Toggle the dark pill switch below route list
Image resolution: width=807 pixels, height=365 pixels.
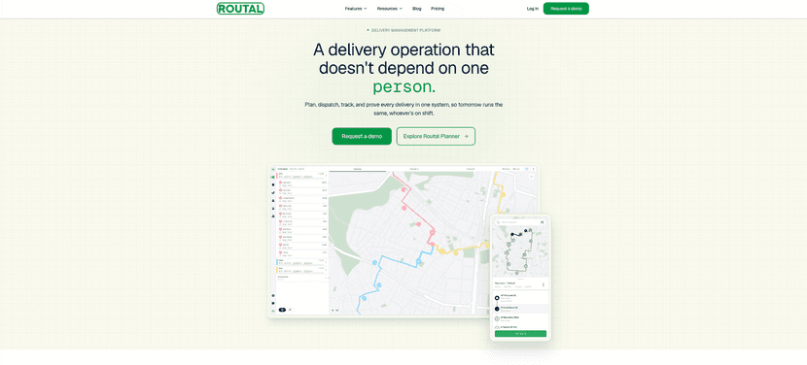282,310
